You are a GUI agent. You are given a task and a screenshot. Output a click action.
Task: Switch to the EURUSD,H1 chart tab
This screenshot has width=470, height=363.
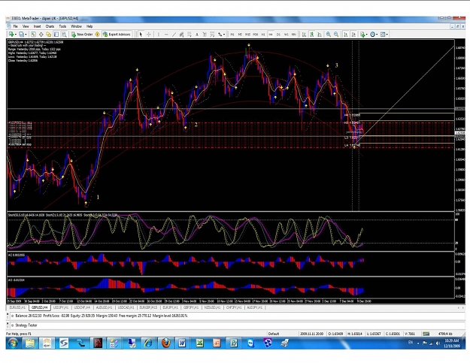coord(17,307)
